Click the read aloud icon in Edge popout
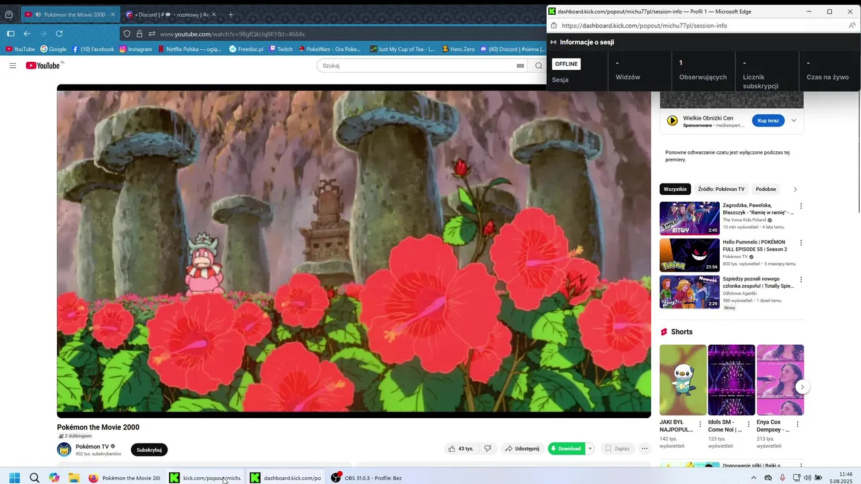This screenshot has height=484, width=861. (x=852, y=26)
